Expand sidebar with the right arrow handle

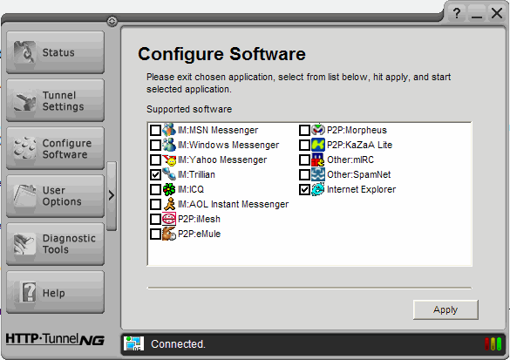tap(112, 195)
